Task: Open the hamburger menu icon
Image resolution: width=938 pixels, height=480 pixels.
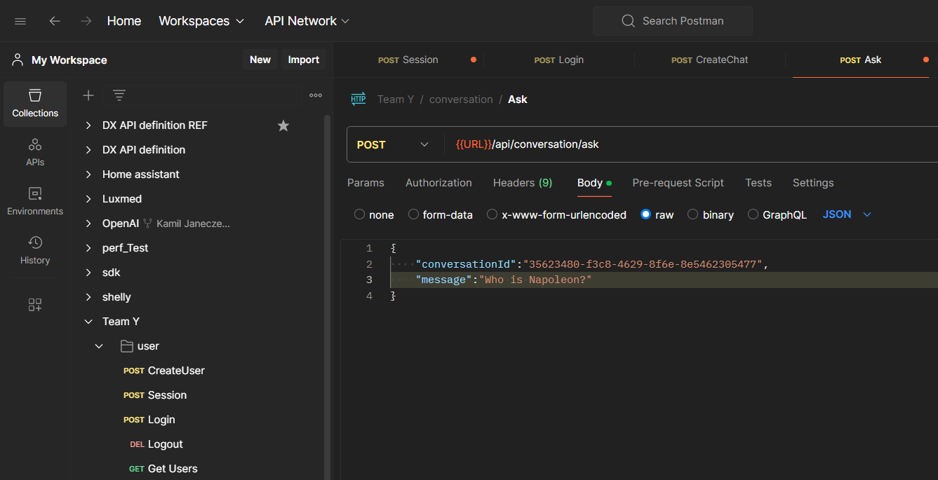Action: point(20,21)
